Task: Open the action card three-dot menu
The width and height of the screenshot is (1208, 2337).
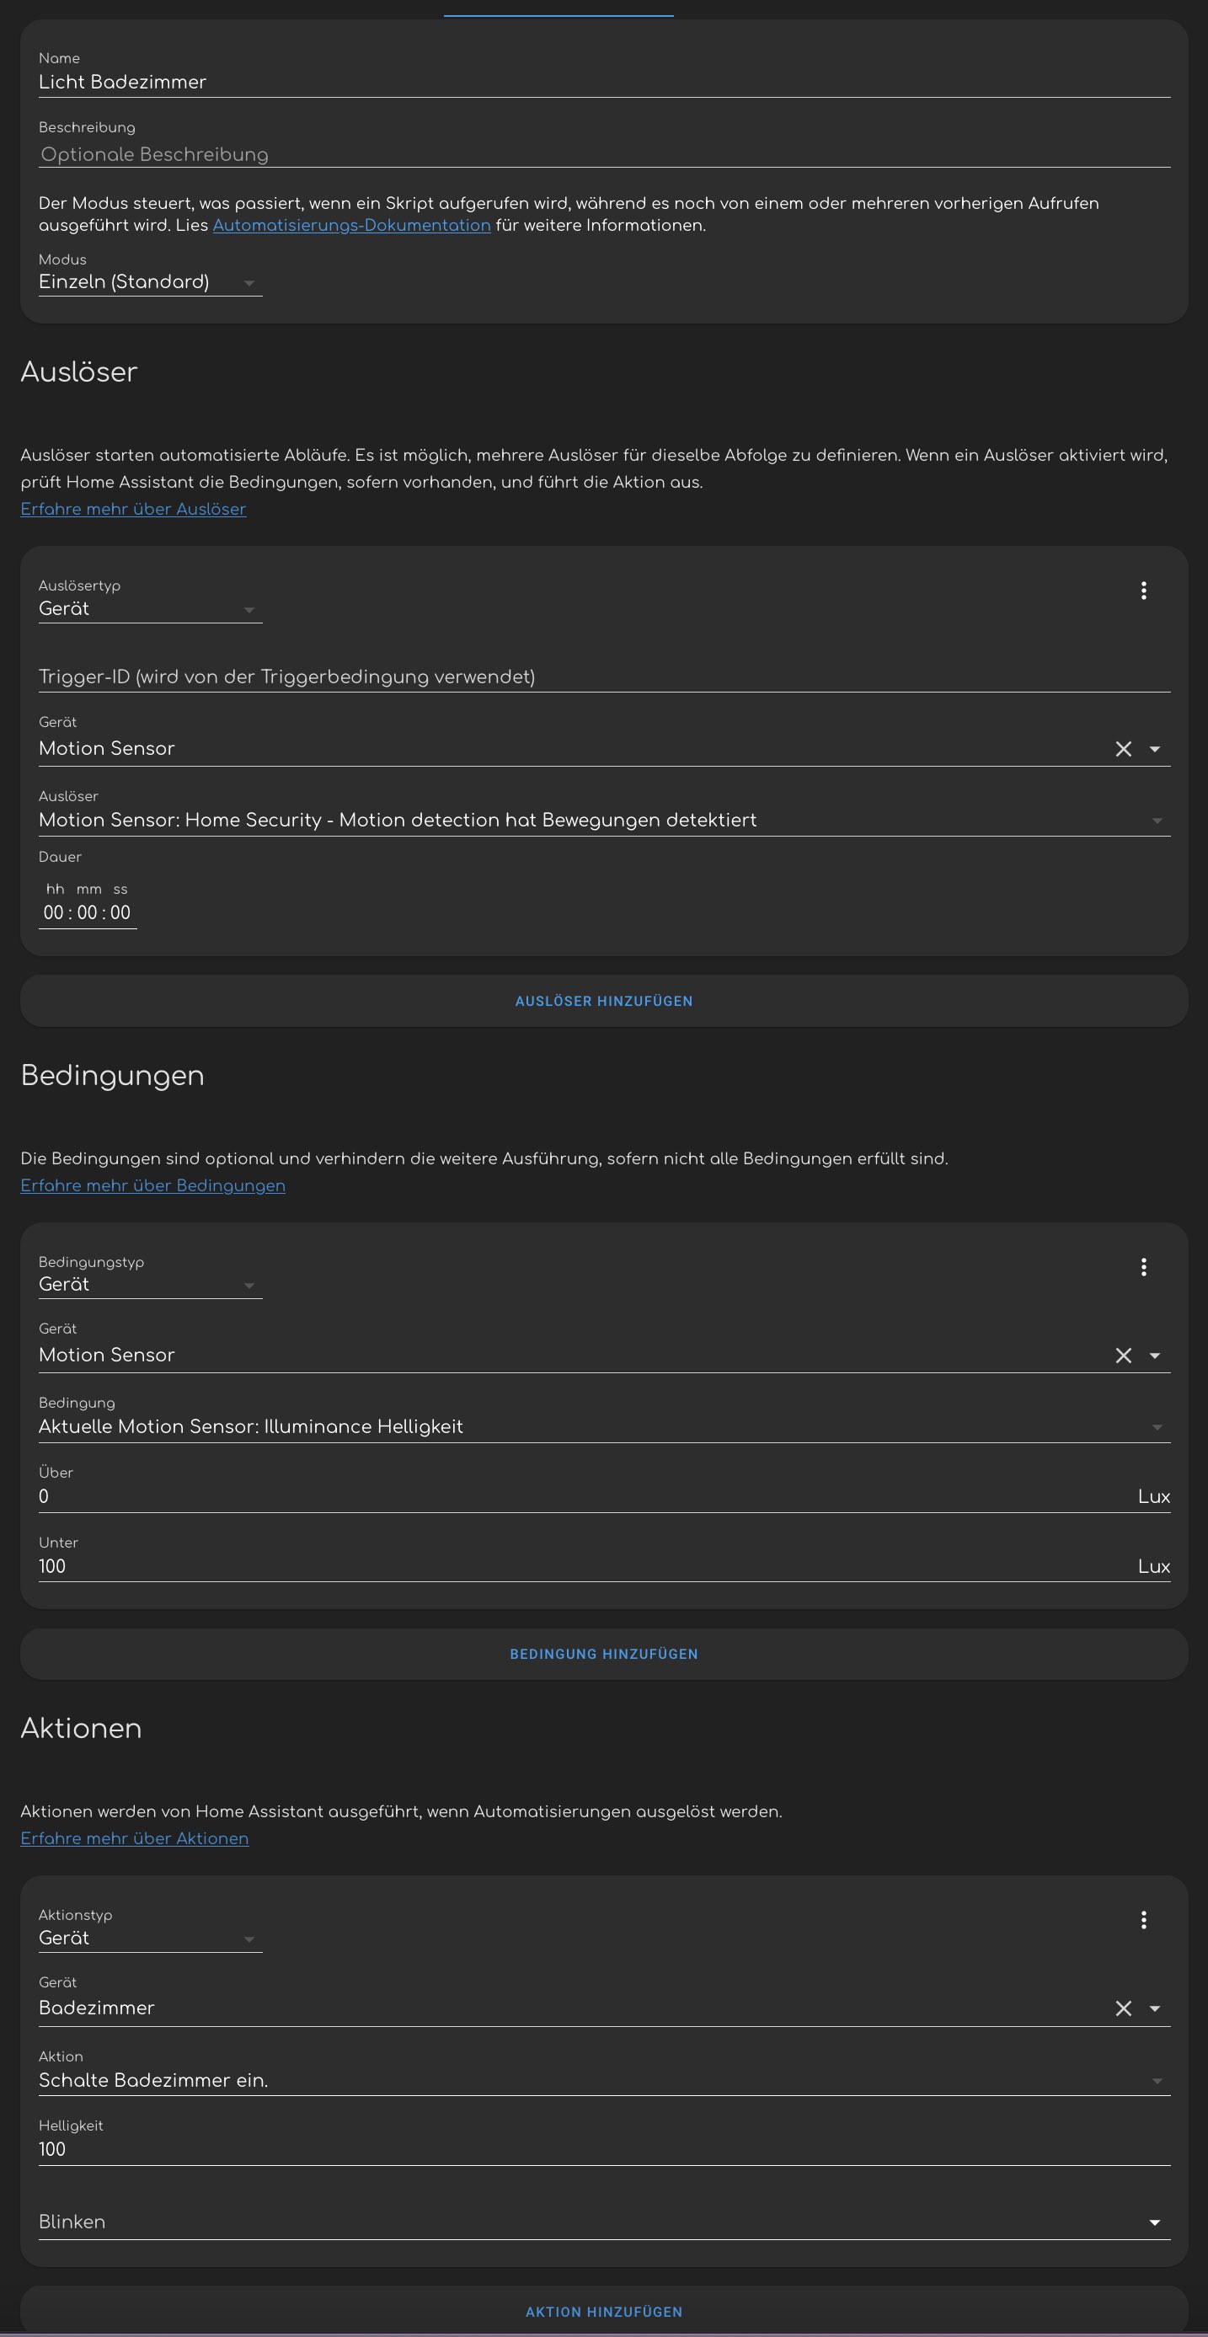Action: [x=1142, y=1919]
